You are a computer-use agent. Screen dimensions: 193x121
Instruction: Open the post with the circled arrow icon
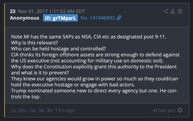point(180,11)
